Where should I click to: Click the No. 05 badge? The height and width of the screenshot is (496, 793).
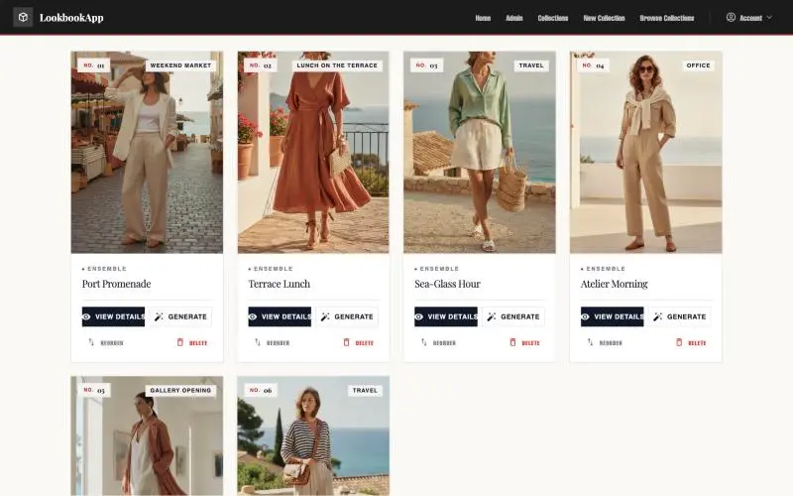(x=94, y=390)
